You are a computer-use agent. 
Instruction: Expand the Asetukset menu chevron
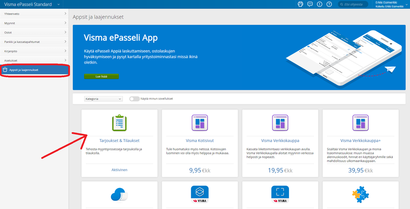[65, 60]
